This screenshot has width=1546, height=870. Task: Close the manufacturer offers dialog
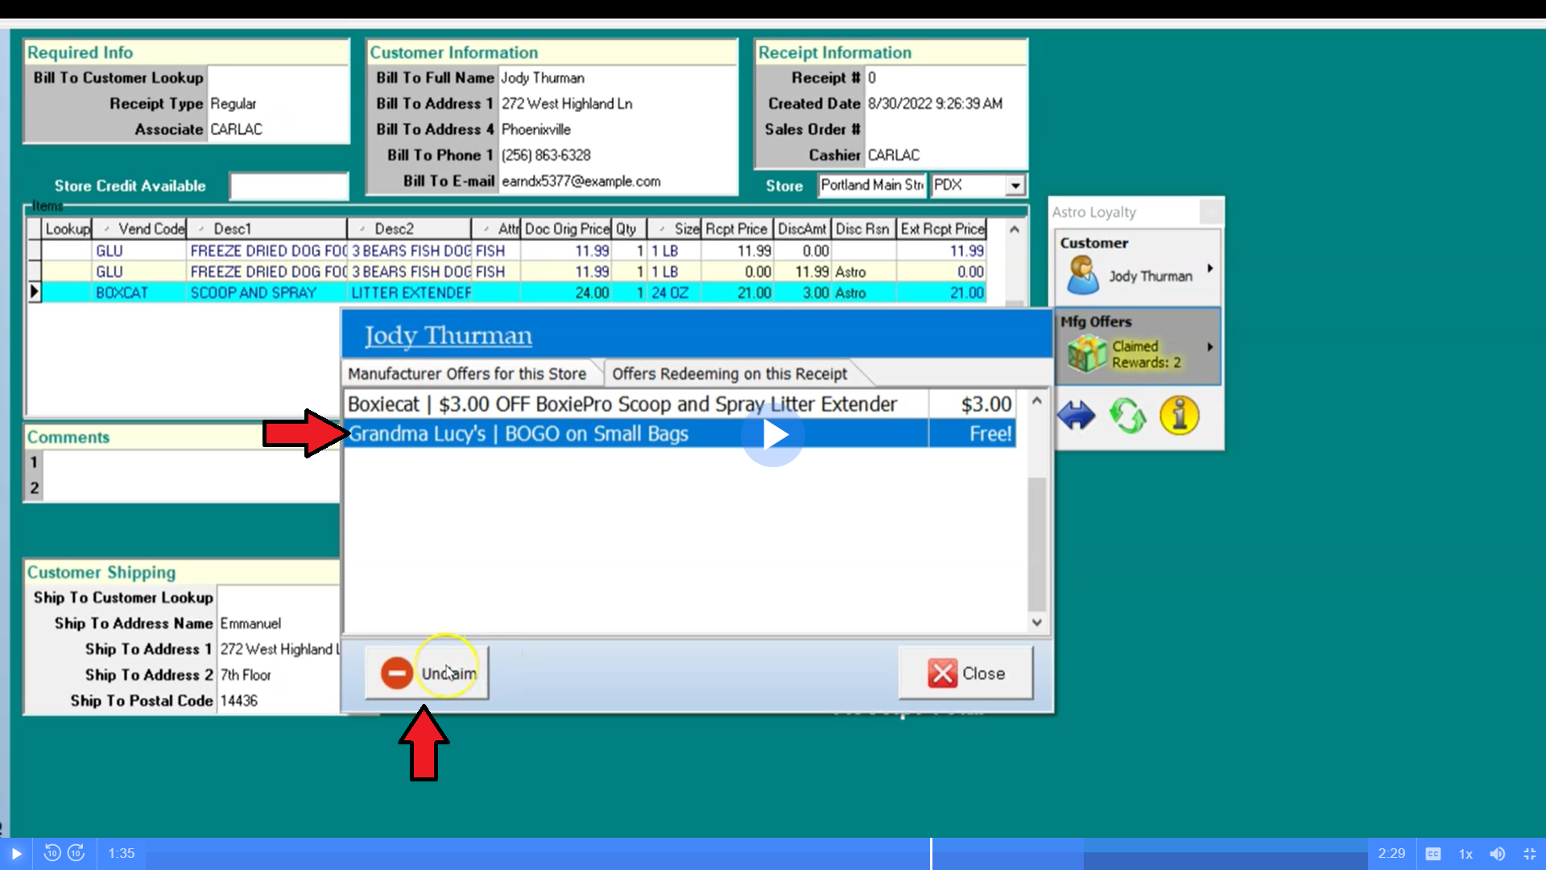tap(965, 673)
